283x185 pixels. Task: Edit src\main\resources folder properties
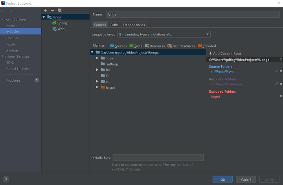[x=276, y=84]
